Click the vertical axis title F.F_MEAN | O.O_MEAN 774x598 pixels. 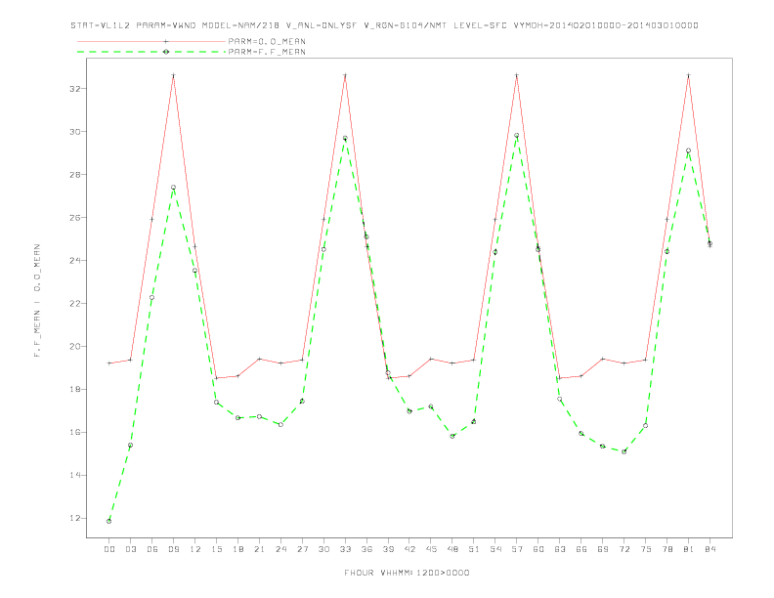click(x=37, y=301)
